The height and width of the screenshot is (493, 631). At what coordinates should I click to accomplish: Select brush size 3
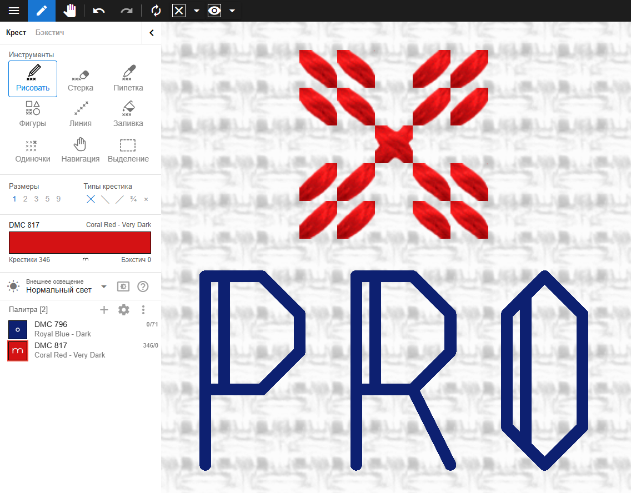(36, 199)
